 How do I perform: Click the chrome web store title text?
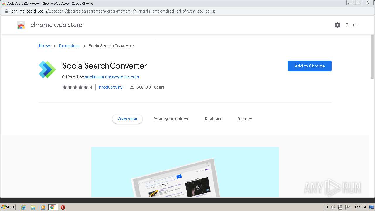point(56,25)
